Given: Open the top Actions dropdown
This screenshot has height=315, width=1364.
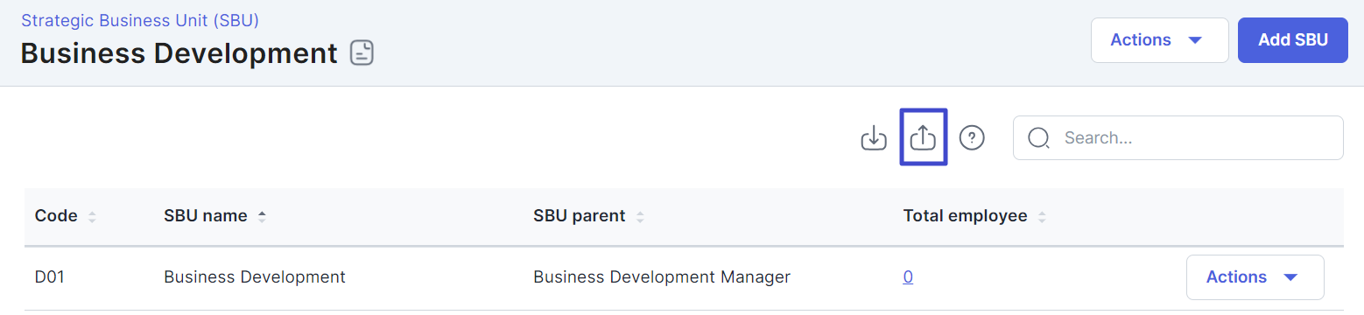Looking at the screenshot, I should tap(1159, 40).
